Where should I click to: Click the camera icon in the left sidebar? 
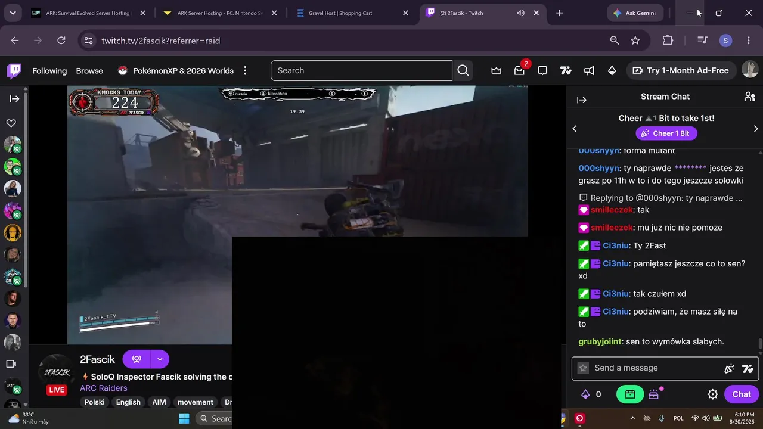tap(11, 364)
